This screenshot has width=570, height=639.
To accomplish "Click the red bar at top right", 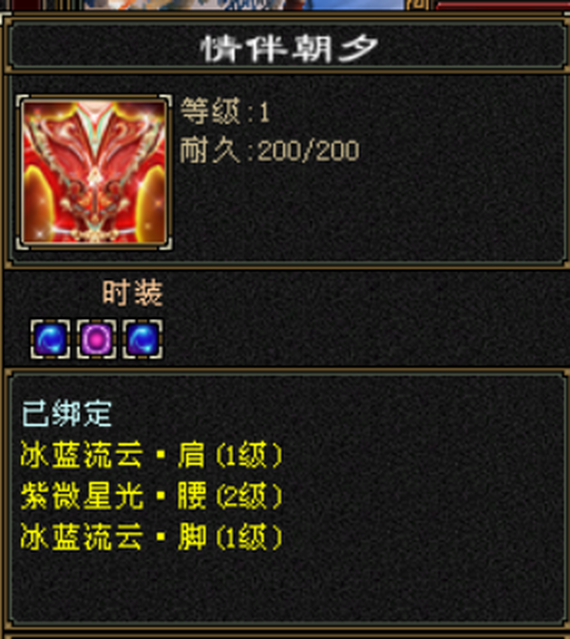I will tap(503, 5).
